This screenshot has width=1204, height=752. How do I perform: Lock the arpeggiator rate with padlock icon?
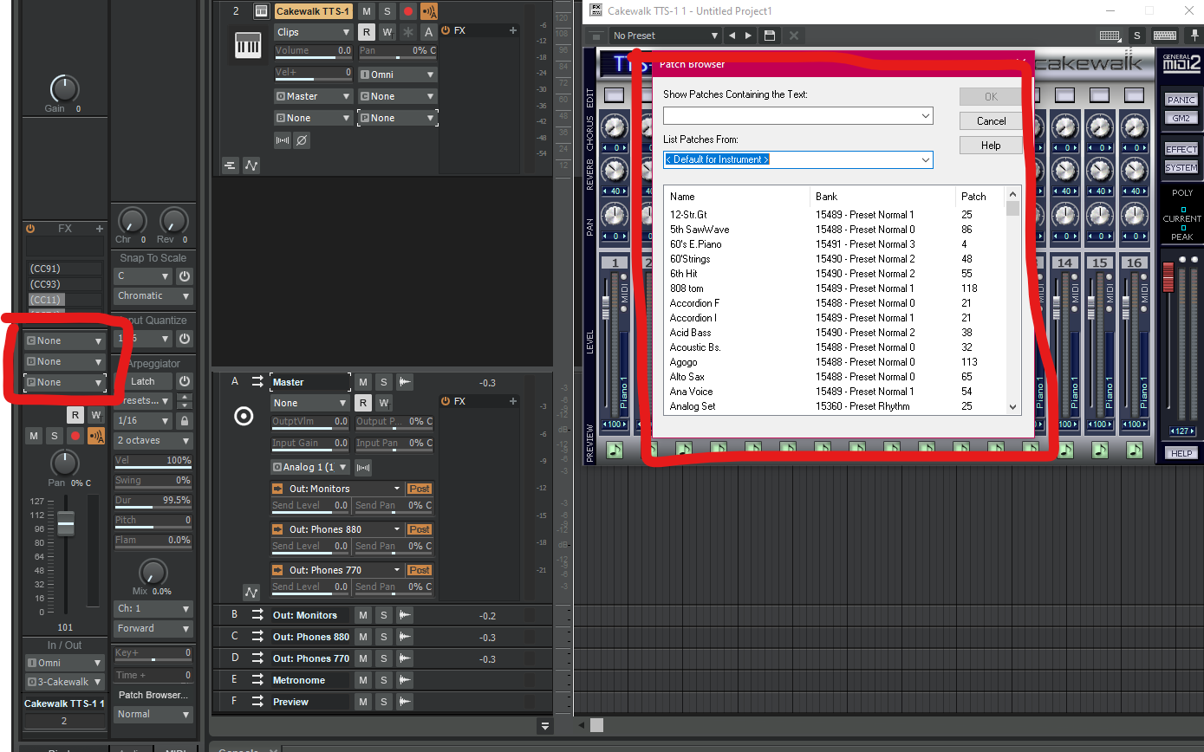coord(184,420)
